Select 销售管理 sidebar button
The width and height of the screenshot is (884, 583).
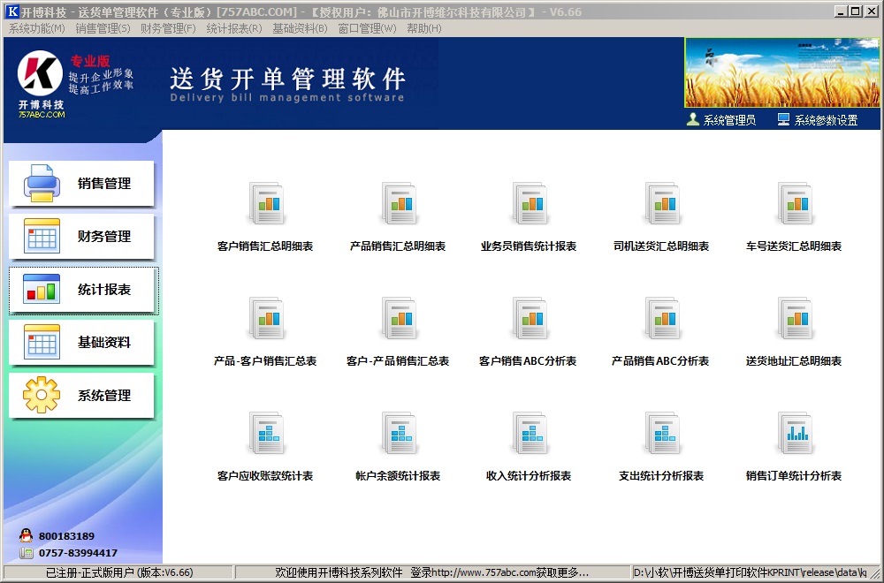click(81, 184)
